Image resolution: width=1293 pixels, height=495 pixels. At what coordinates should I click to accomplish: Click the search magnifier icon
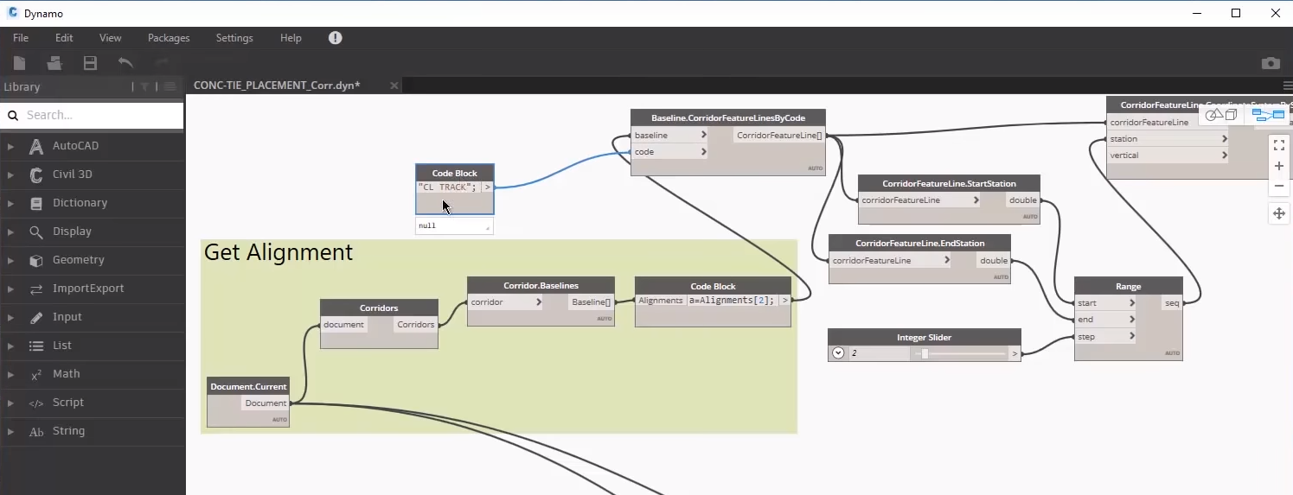[14, 115]
